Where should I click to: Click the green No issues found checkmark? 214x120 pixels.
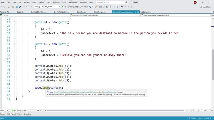coord(13,111)
